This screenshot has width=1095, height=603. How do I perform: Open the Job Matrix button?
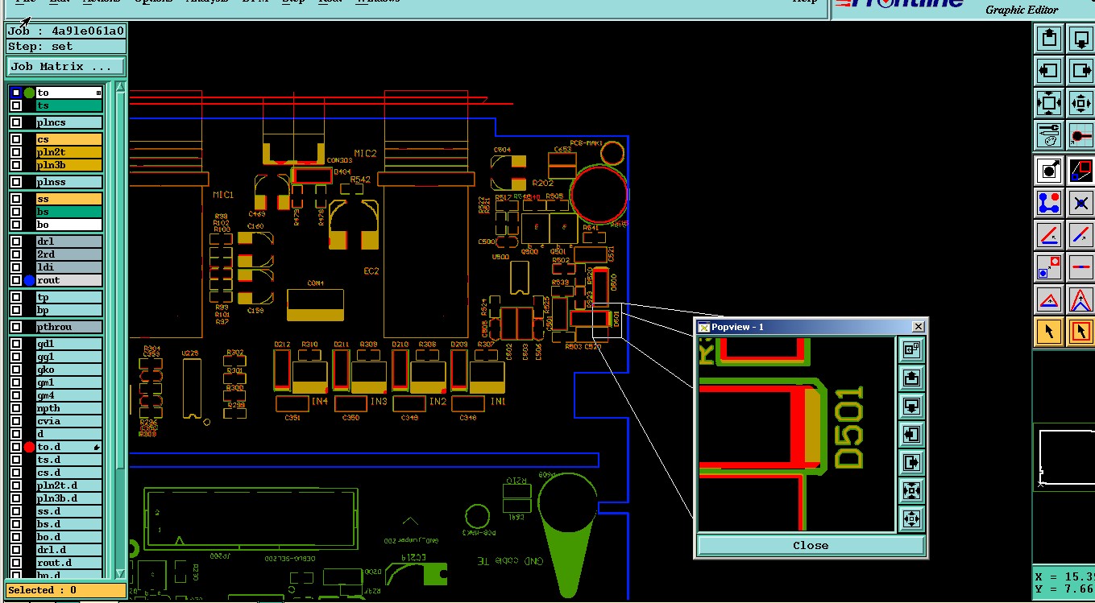click(66, 66)
